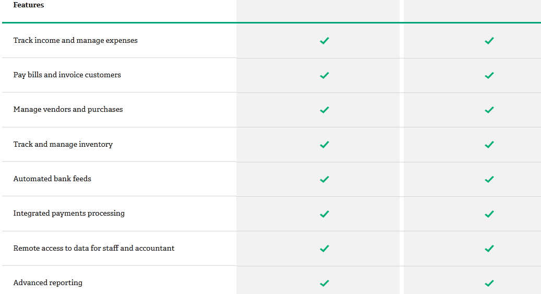Click second column checkmark for Pay bills and invoice customers
Screen dimensions: 541x294
(489, 75)
